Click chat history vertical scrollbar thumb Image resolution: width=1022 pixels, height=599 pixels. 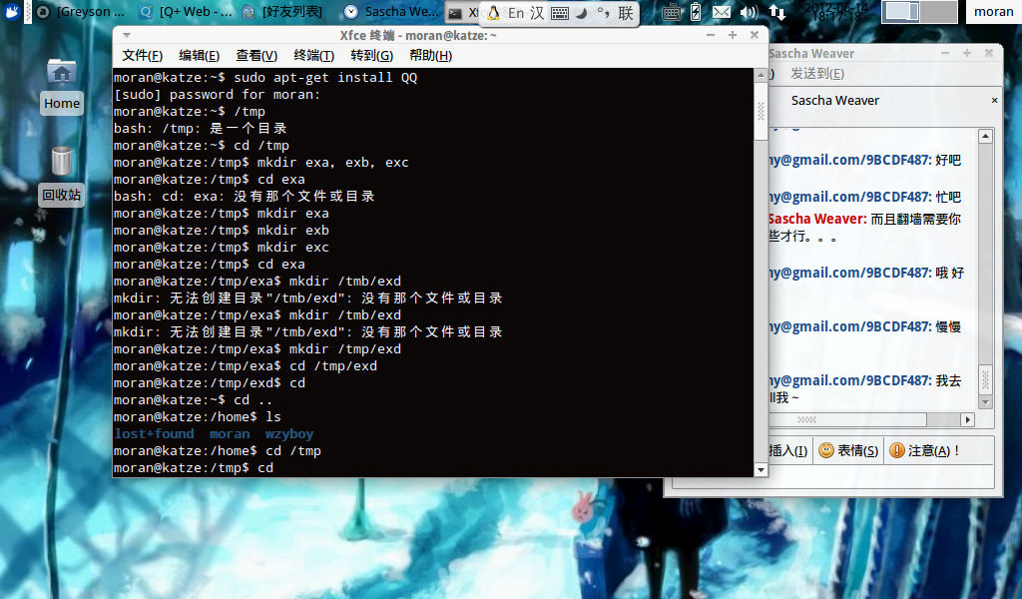pyautogui.click(x=985, y=379)
